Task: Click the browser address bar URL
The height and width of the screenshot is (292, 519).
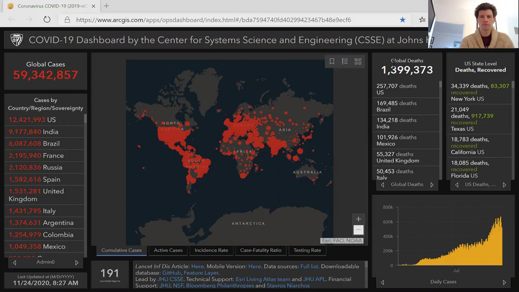Action: click(213, 19)
